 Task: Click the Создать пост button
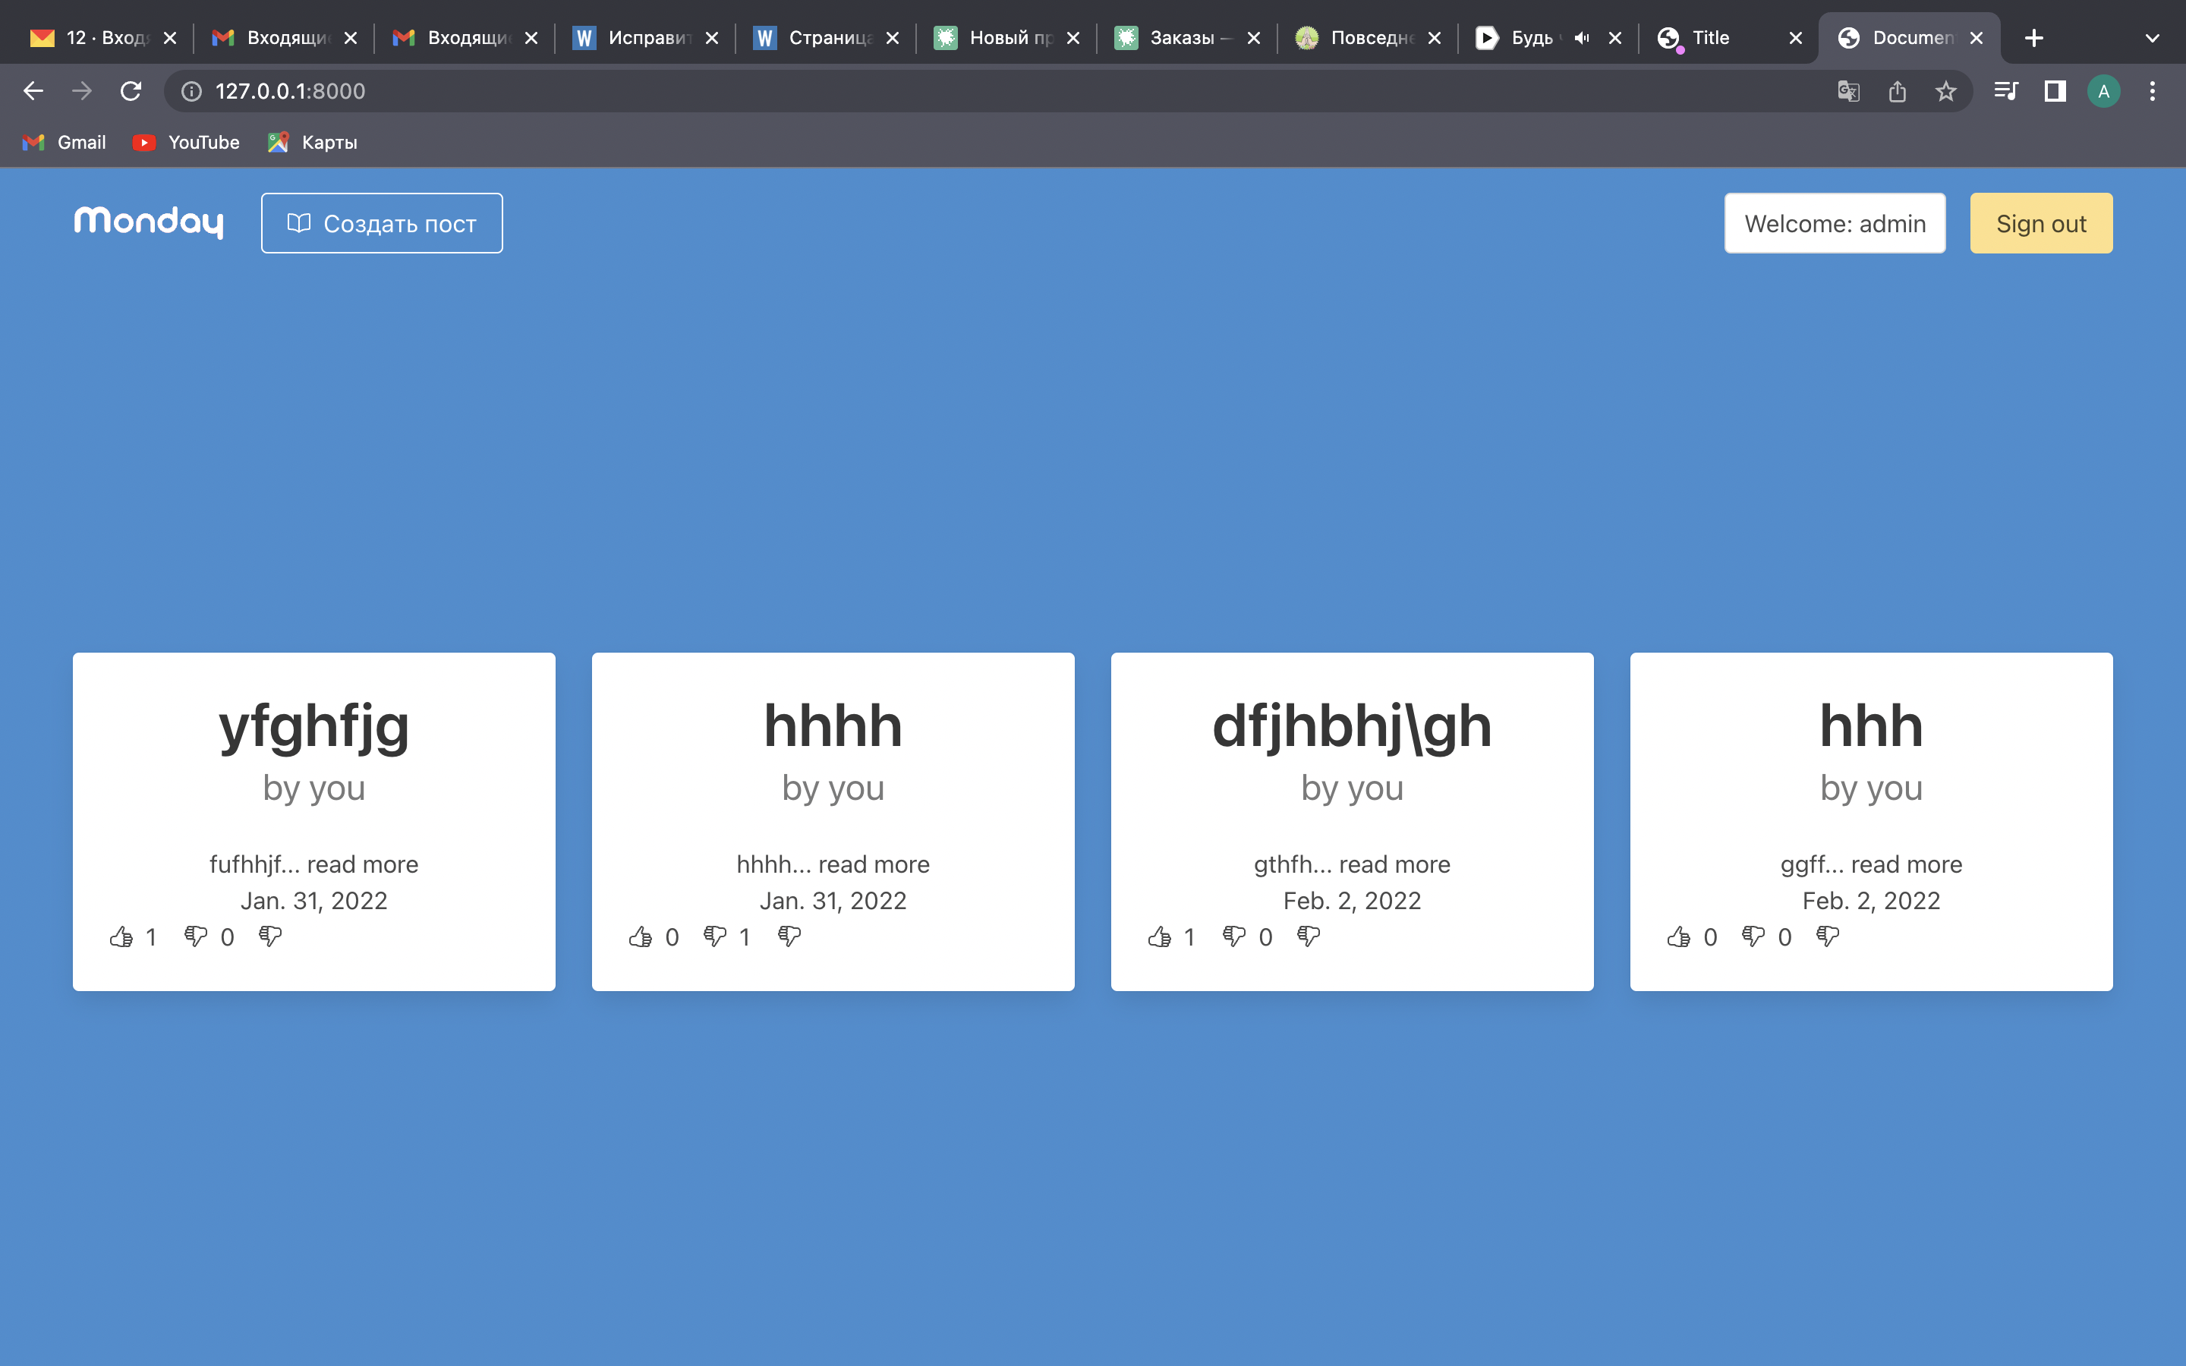[382, 223]
